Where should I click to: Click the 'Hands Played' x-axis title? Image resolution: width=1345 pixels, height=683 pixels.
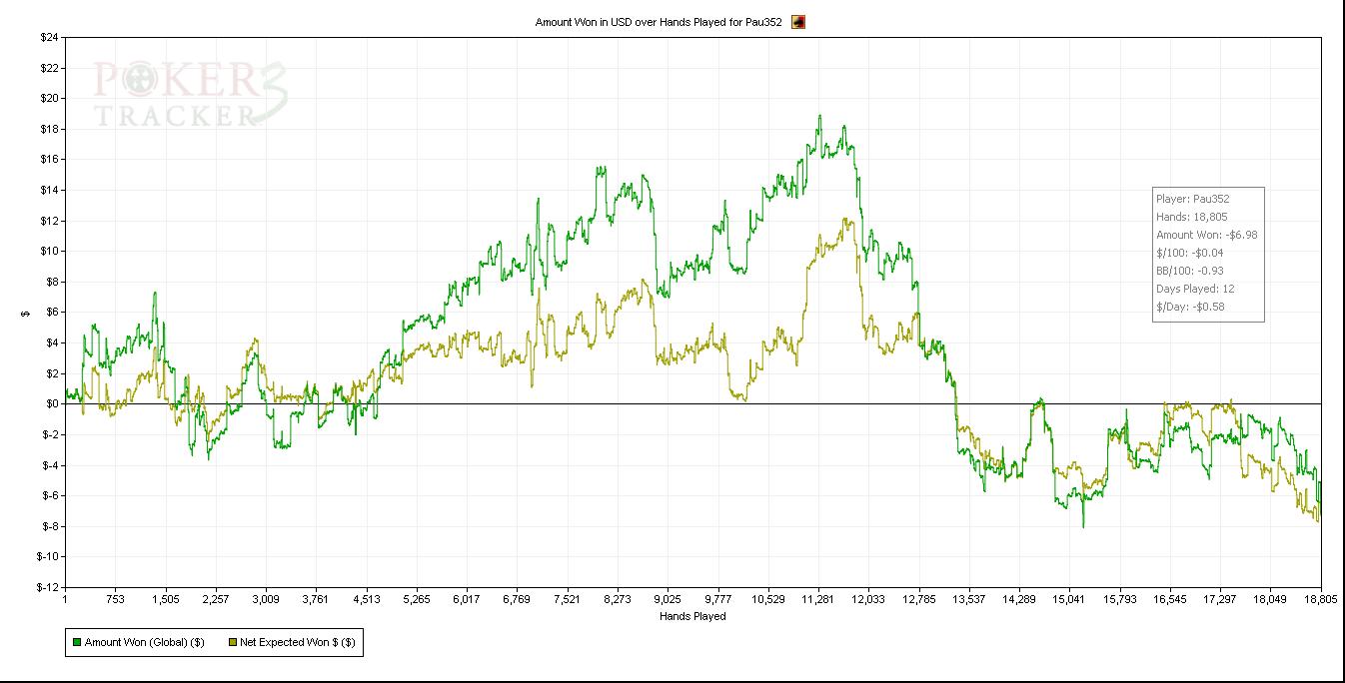tap(692, 617)
